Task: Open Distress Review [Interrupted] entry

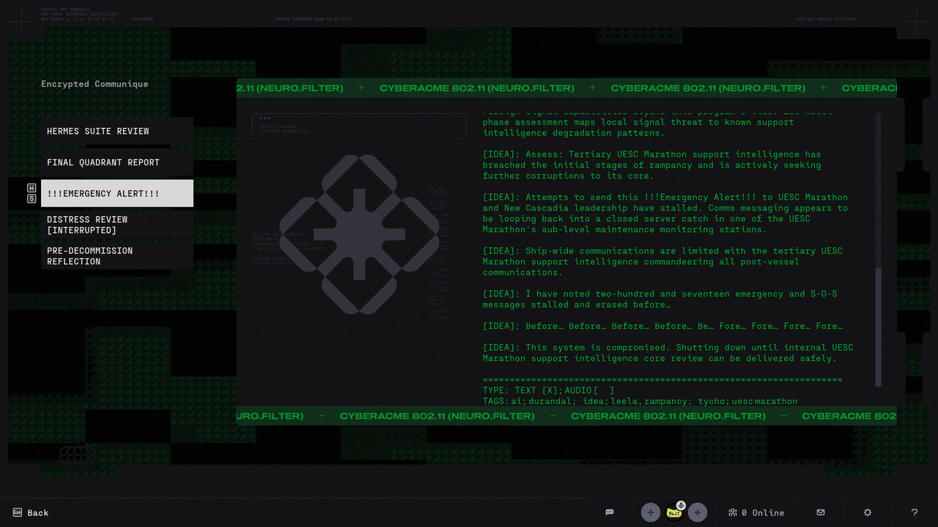Action: coord(117,225)
